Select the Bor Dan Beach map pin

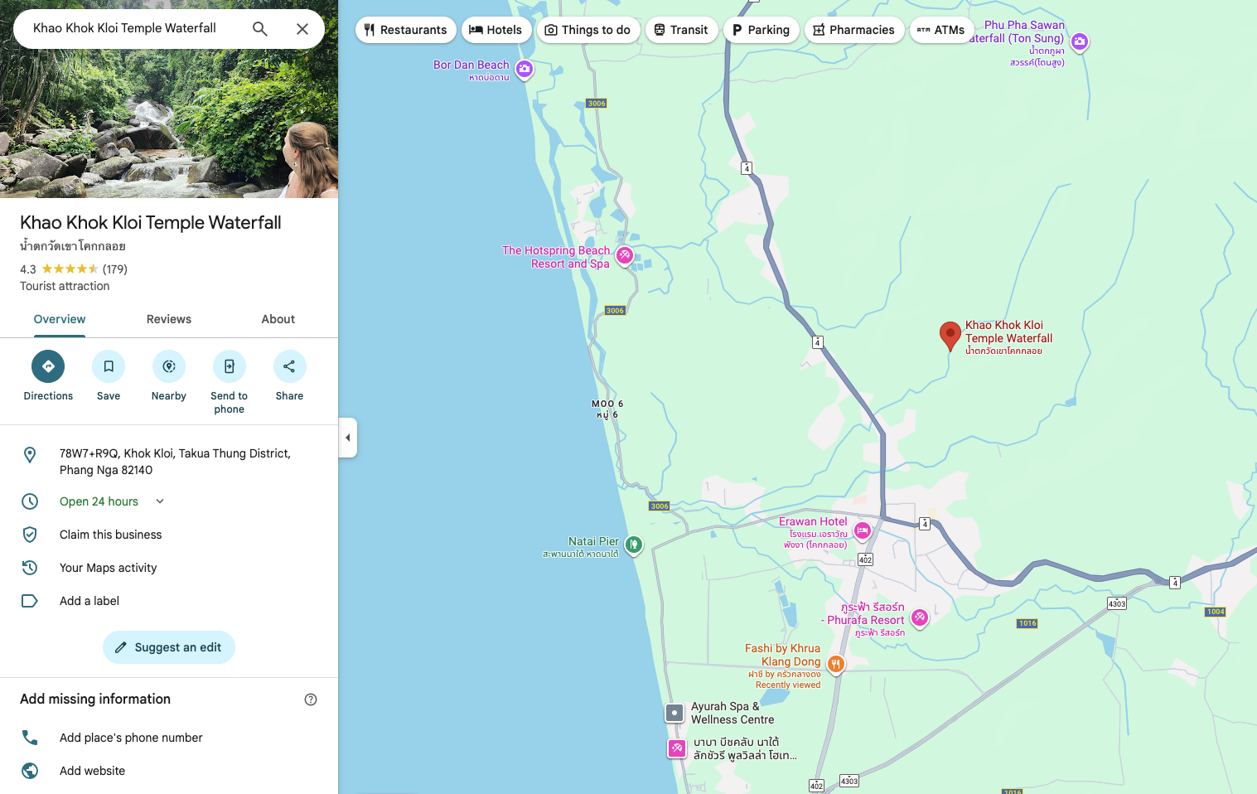524,69
